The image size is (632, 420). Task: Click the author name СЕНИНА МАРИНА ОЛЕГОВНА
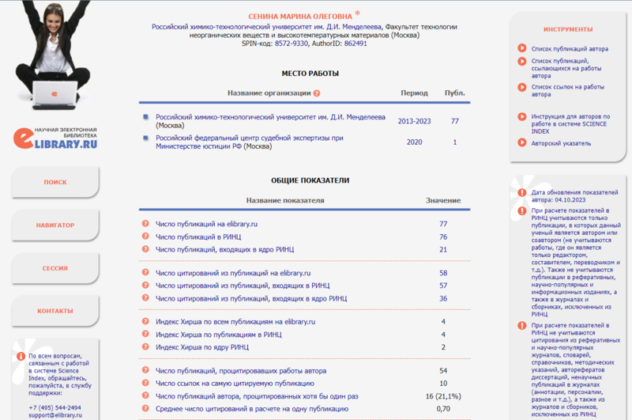click(300, 17)
